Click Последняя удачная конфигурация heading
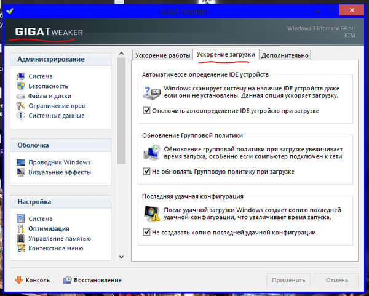The height and width of the screenshot is (296, 369). coord(192,196)
